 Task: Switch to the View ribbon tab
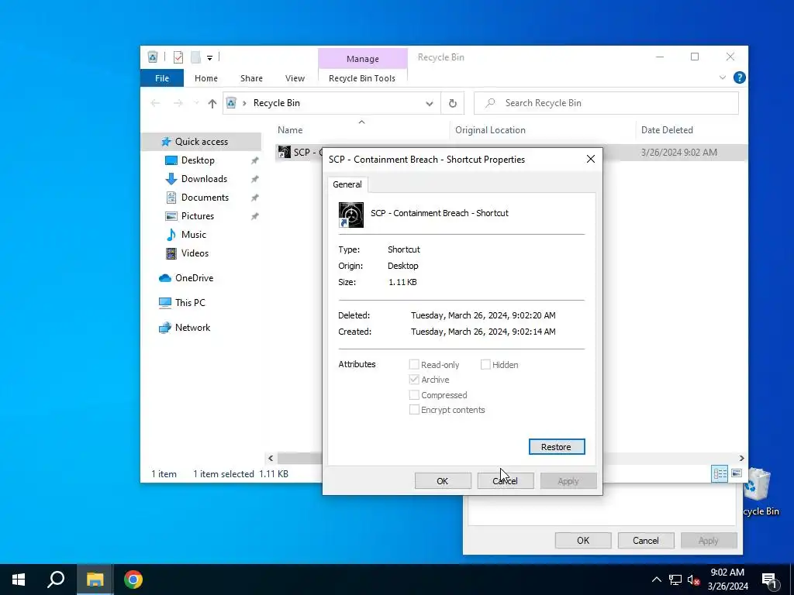tap(295, 78)
